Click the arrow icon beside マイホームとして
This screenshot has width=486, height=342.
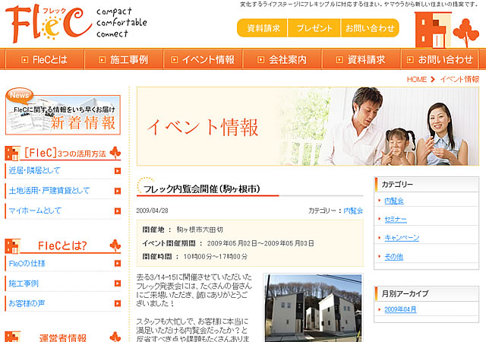click(118, 211)
